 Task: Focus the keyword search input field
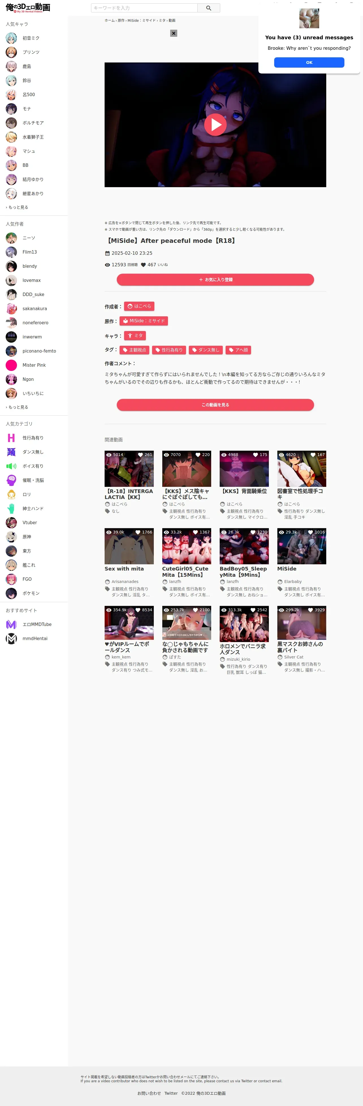(x=144, y=8)
